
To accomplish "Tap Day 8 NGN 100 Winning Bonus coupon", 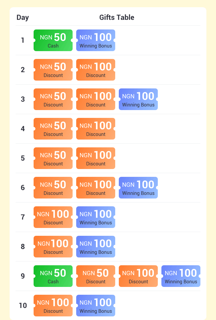I will point(96,247).
